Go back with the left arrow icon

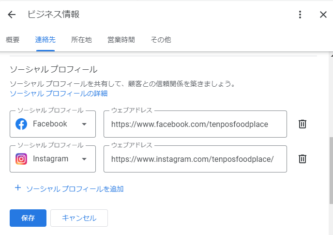point(12,15)
